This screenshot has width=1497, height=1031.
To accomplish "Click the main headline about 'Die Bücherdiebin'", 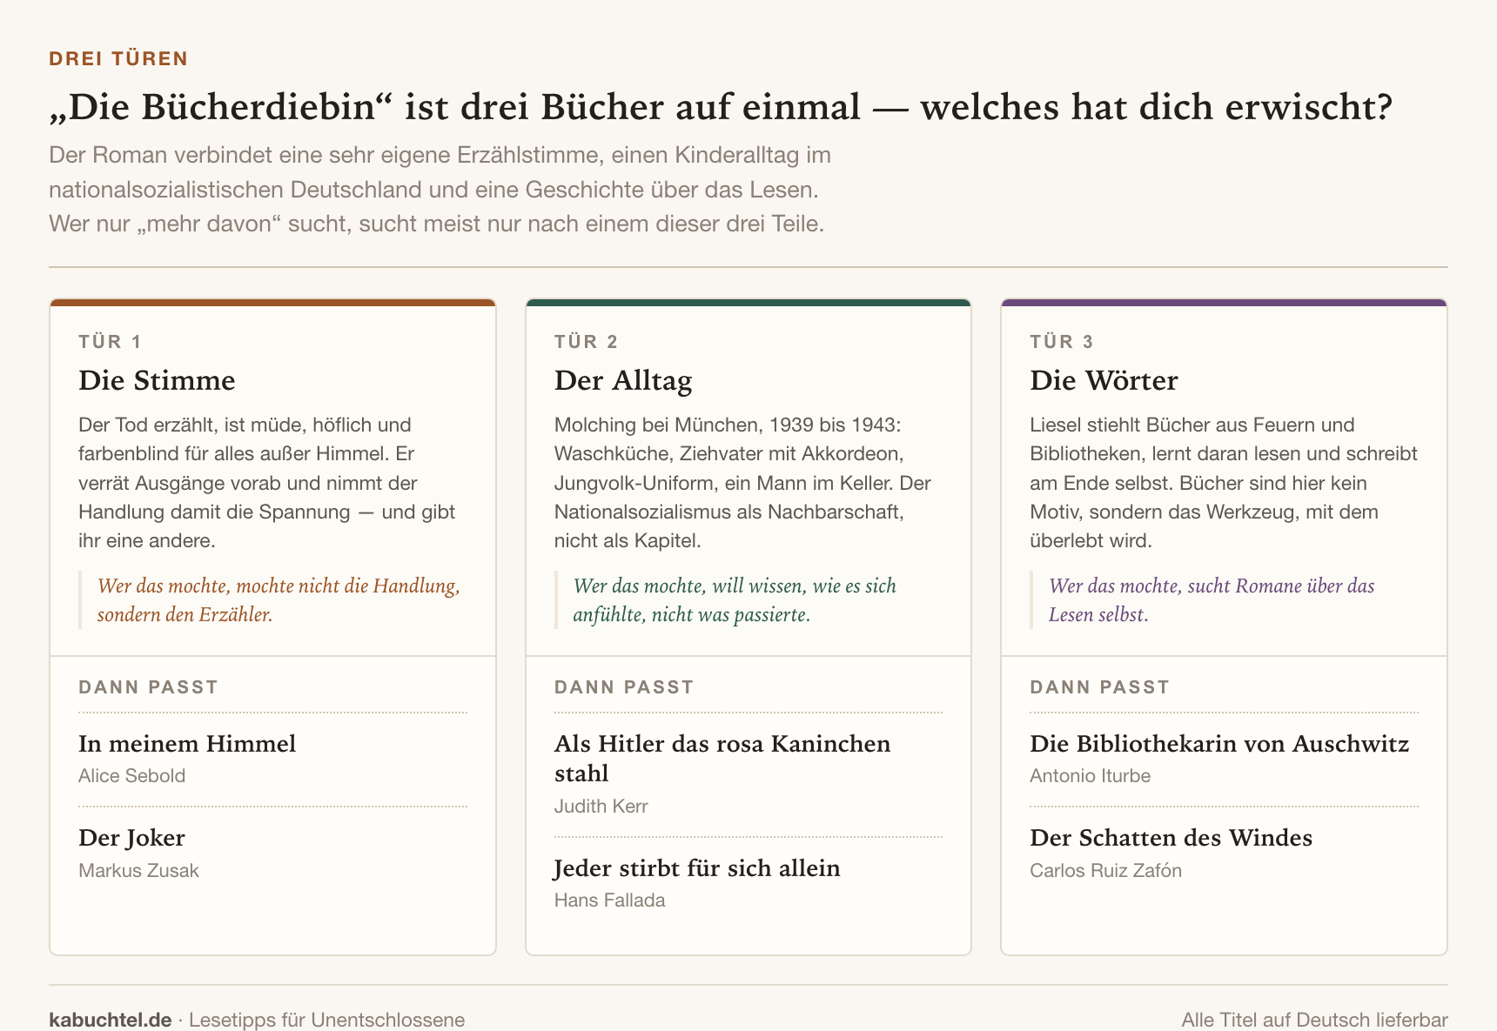I will coord(721,107).
